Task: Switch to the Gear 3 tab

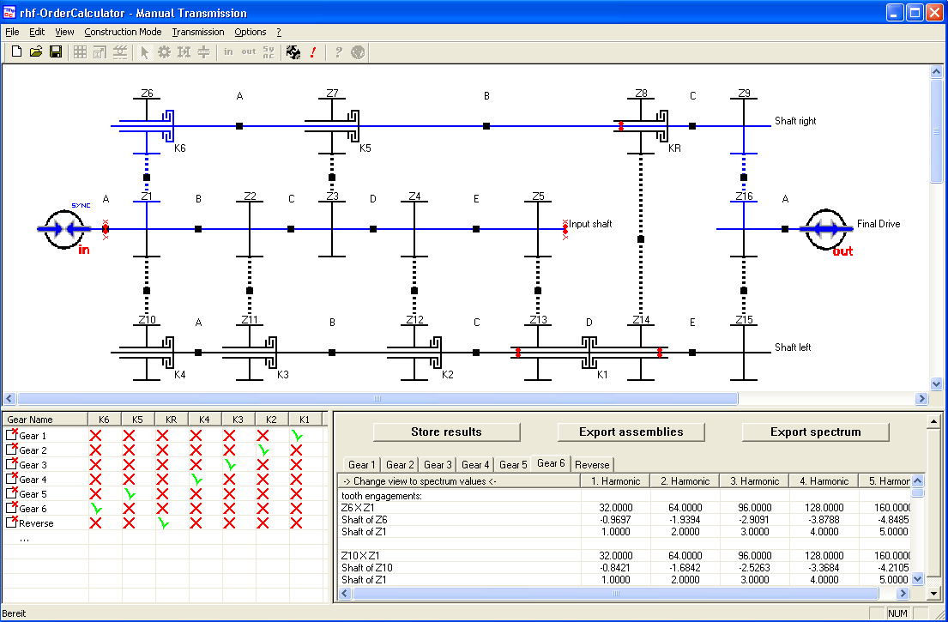Action: pos(438,465)
